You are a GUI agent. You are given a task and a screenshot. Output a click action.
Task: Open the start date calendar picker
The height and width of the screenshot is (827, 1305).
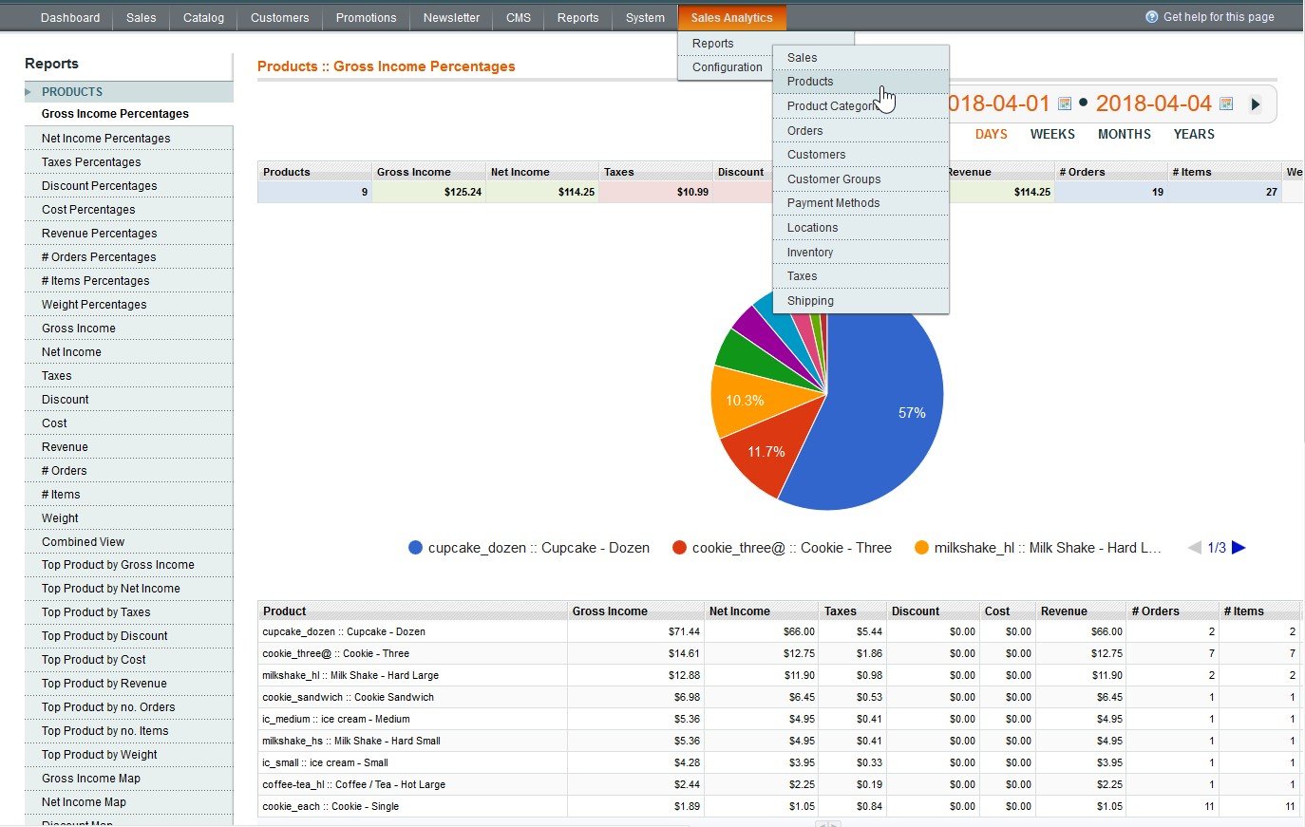(1065, 103)
